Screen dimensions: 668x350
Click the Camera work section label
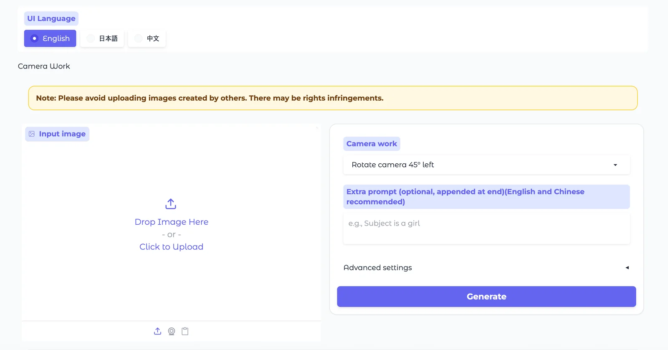[x=372, y=144]
